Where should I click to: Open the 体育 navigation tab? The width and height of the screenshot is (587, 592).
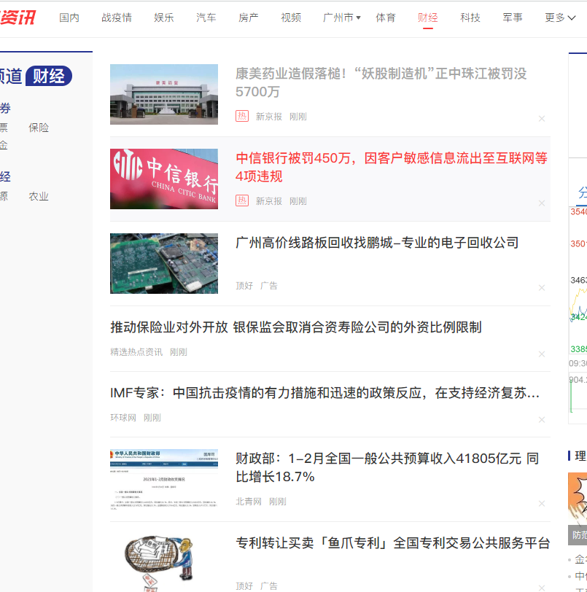coord(386,17)
